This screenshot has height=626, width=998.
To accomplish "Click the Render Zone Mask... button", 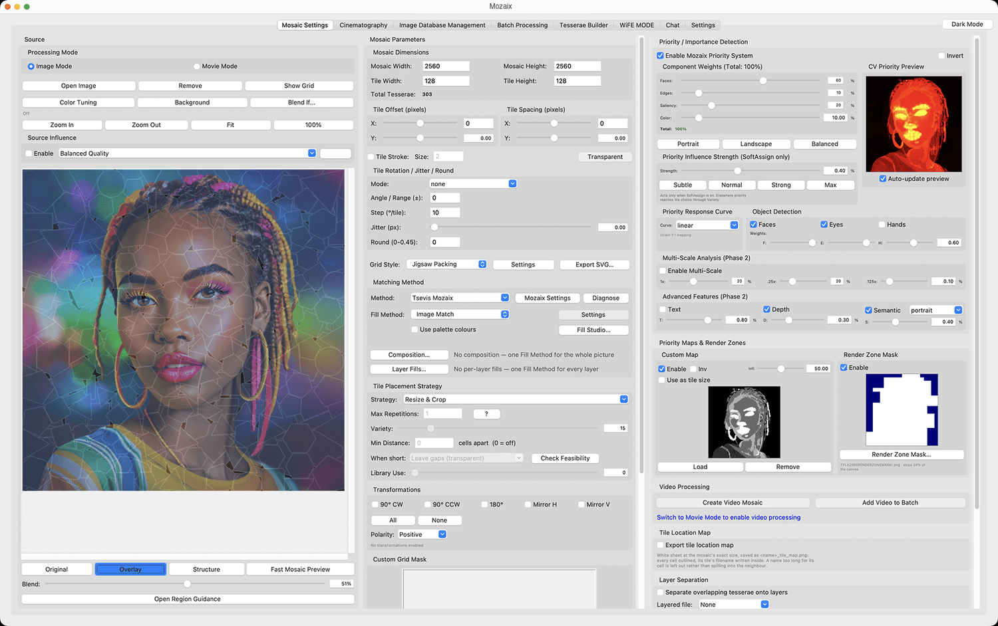I will 902,455.
